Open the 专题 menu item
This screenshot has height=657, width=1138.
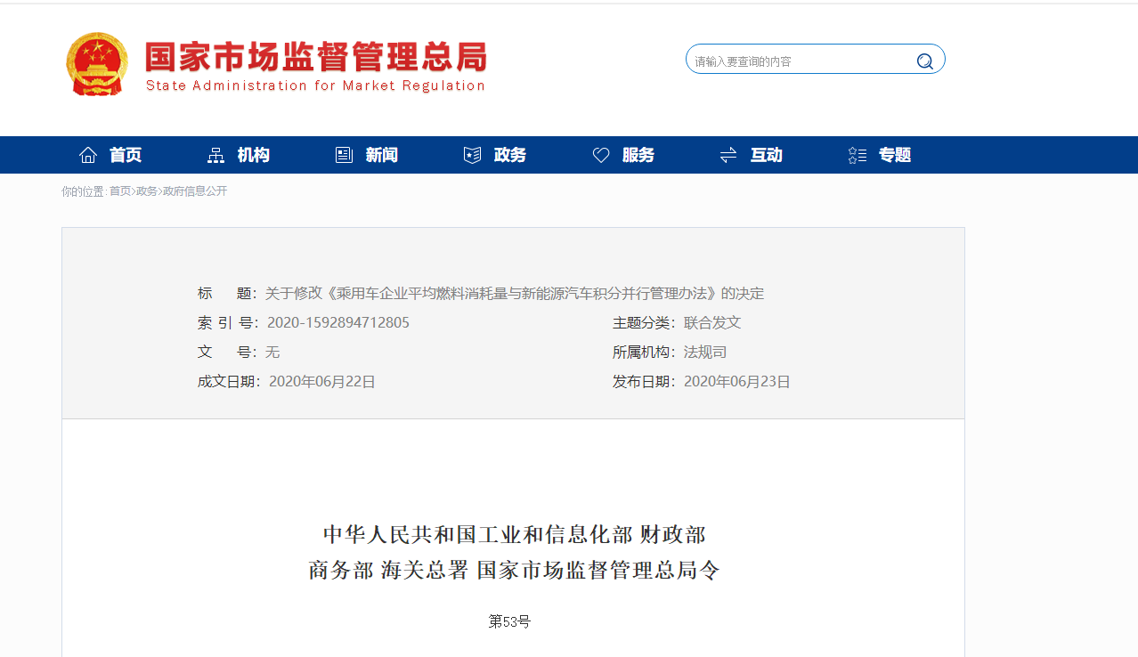(x=895, y=155)
